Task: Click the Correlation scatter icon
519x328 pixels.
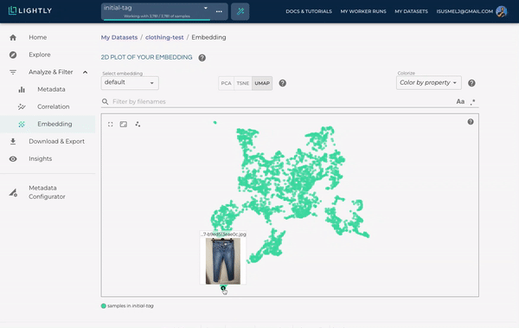Action: [x=22, y=106]
